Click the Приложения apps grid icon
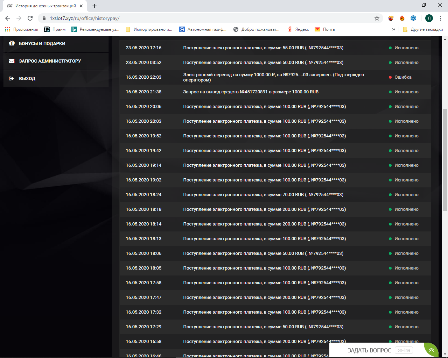The image size is (448, 358). click(7, 29)
